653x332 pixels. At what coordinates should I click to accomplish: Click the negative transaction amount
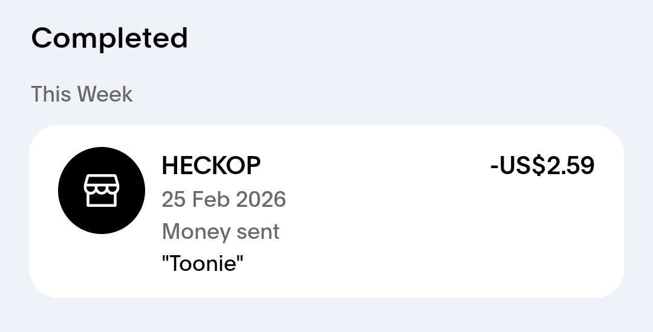coord(542,166)
